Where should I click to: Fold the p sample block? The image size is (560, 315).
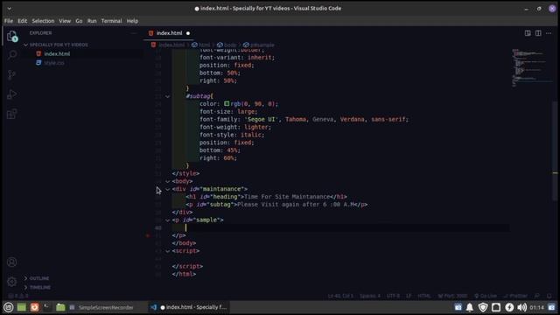click(167, 220)
